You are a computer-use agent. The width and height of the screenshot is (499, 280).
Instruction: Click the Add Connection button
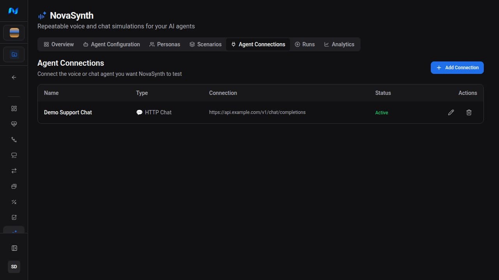(x=457, y=68)
